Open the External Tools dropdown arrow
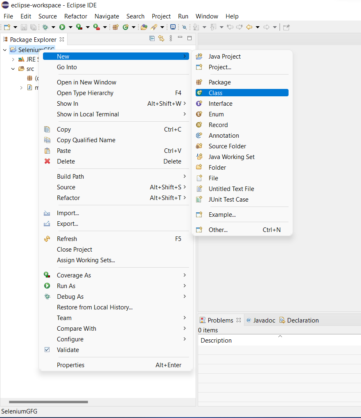 click(105, 27)
